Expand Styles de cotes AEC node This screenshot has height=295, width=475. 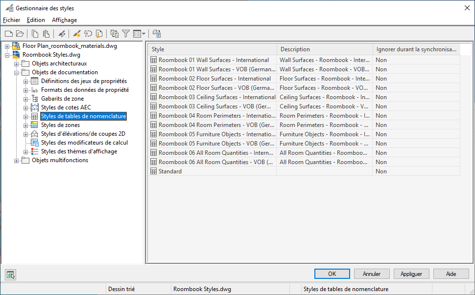26,108
